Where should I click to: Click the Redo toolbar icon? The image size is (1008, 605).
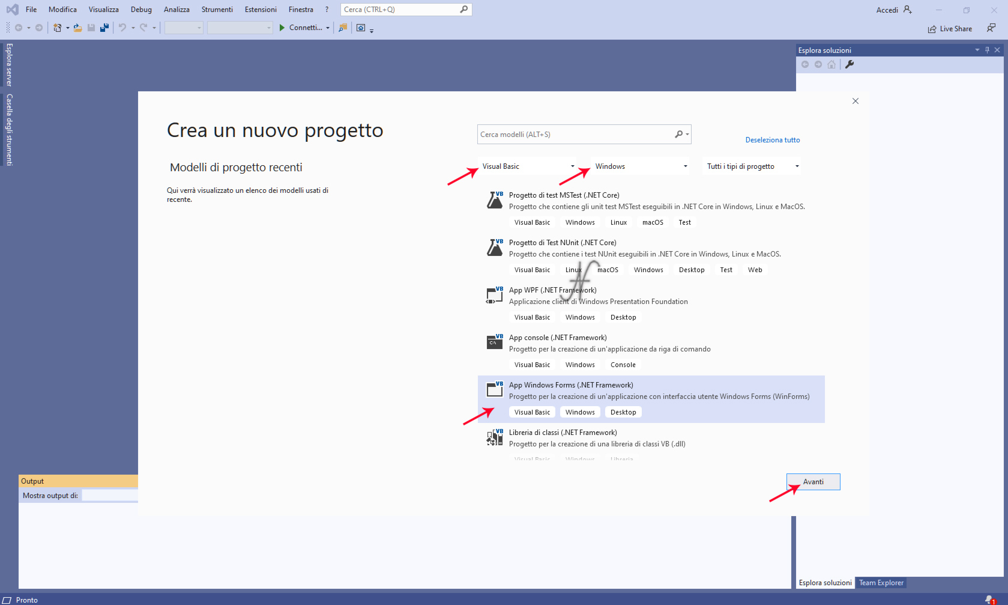click(143, 28)
